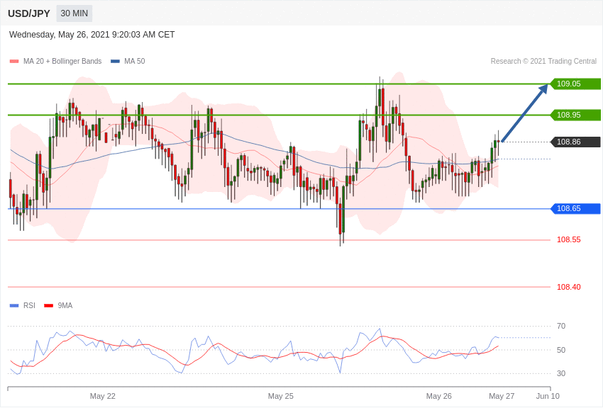Image resolution: width=603 pixels, height=408 pixels.
Task: Click the RSI 70 axis label
Action: tap(561, 327)
